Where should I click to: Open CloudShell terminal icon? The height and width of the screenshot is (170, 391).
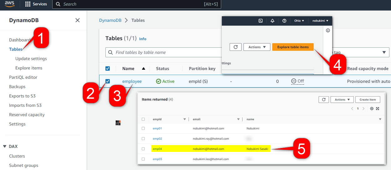click(x=261, y=21)
